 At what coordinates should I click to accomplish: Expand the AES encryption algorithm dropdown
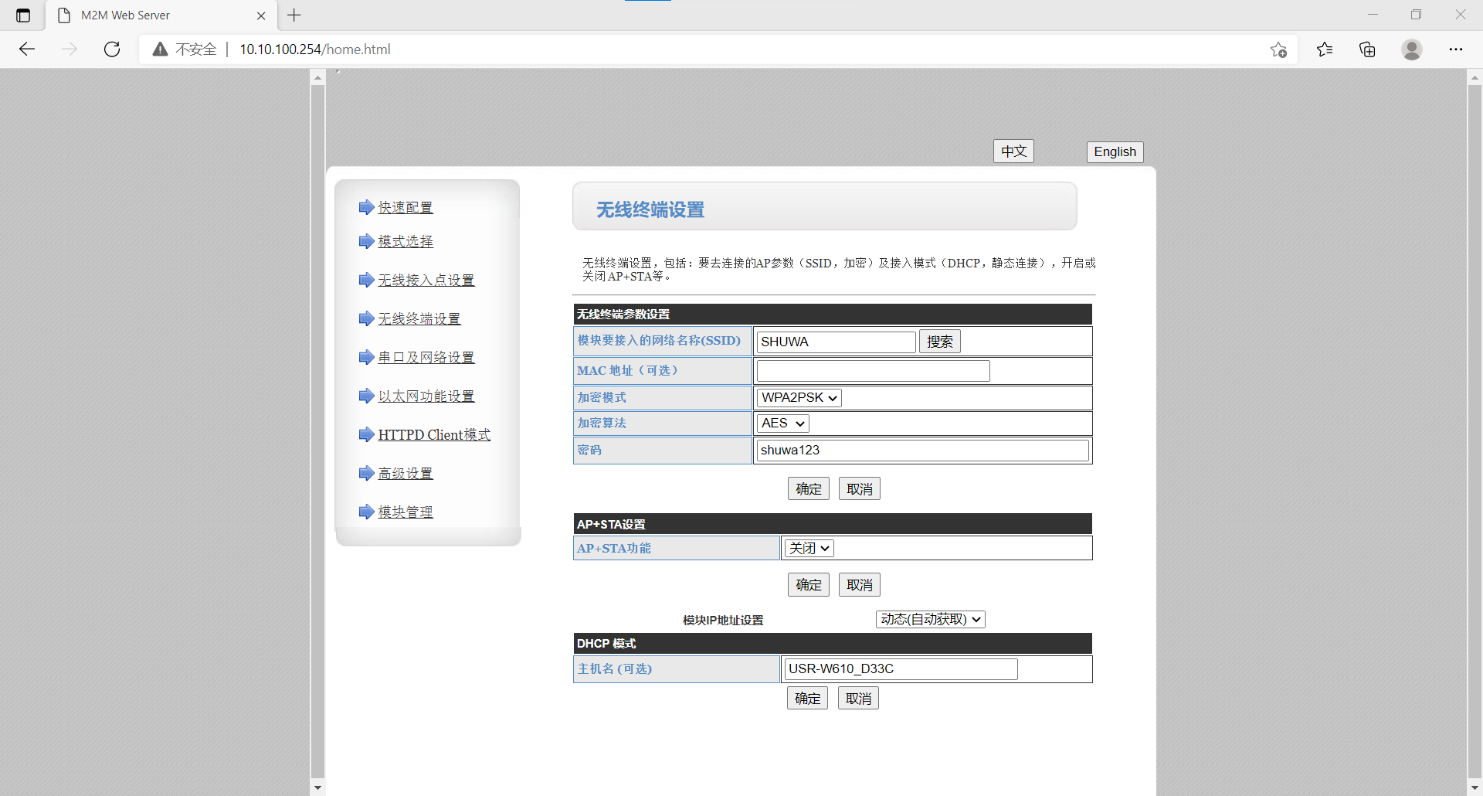coord(782,424)
